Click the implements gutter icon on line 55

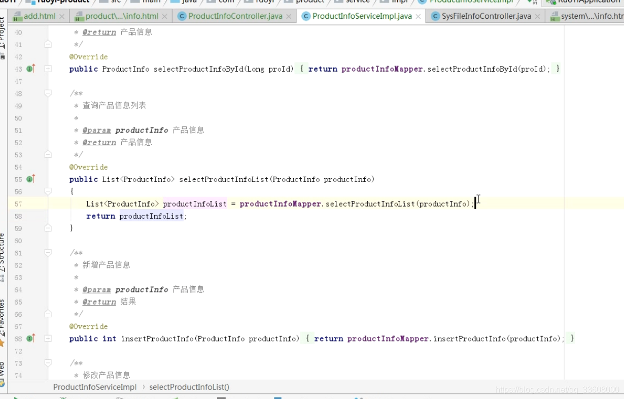click(x=30, y=179)
